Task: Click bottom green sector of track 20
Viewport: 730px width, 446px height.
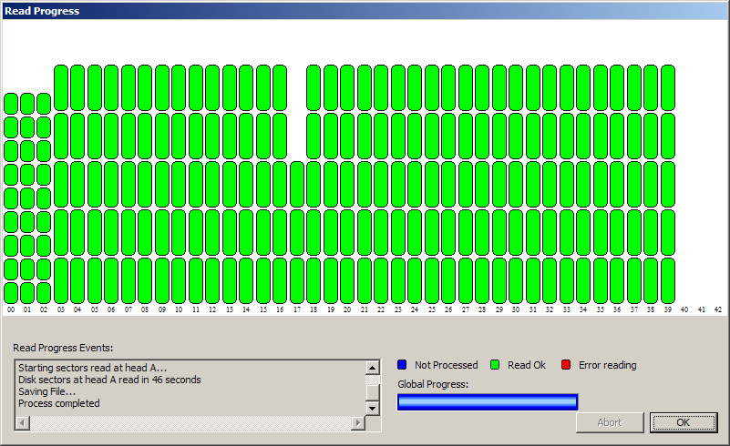Action: pos(346,280)
